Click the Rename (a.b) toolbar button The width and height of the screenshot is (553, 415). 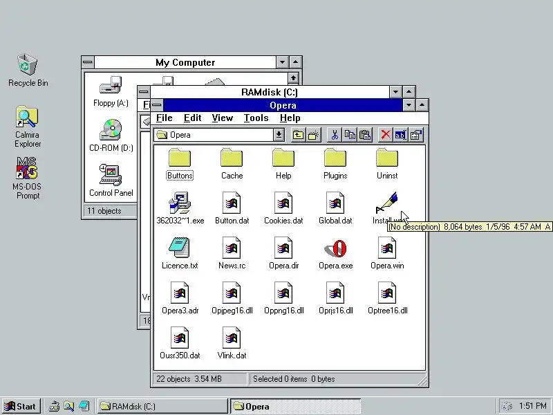pyautogui.click(x=401, y=135)
